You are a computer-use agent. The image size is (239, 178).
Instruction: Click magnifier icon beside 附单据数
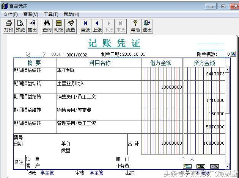(233, 54)
